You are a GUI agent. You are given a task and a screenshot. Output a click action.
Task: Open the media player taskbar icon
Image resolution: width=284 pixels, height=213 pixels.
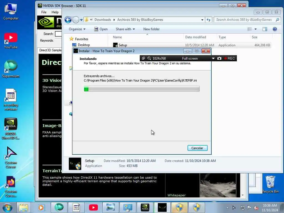coord(41,207)
